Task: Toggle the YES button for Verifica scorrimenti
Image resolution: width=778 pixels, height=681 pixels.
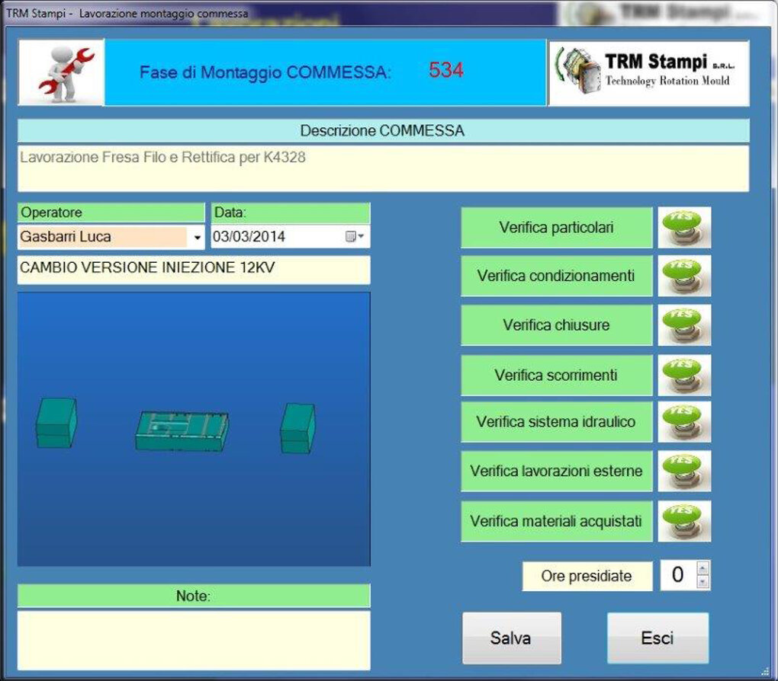Action: click(684, 375)
